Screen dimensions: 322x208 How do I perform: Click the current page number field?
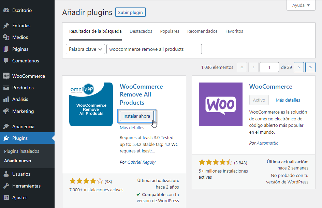(x=269, y=67)
